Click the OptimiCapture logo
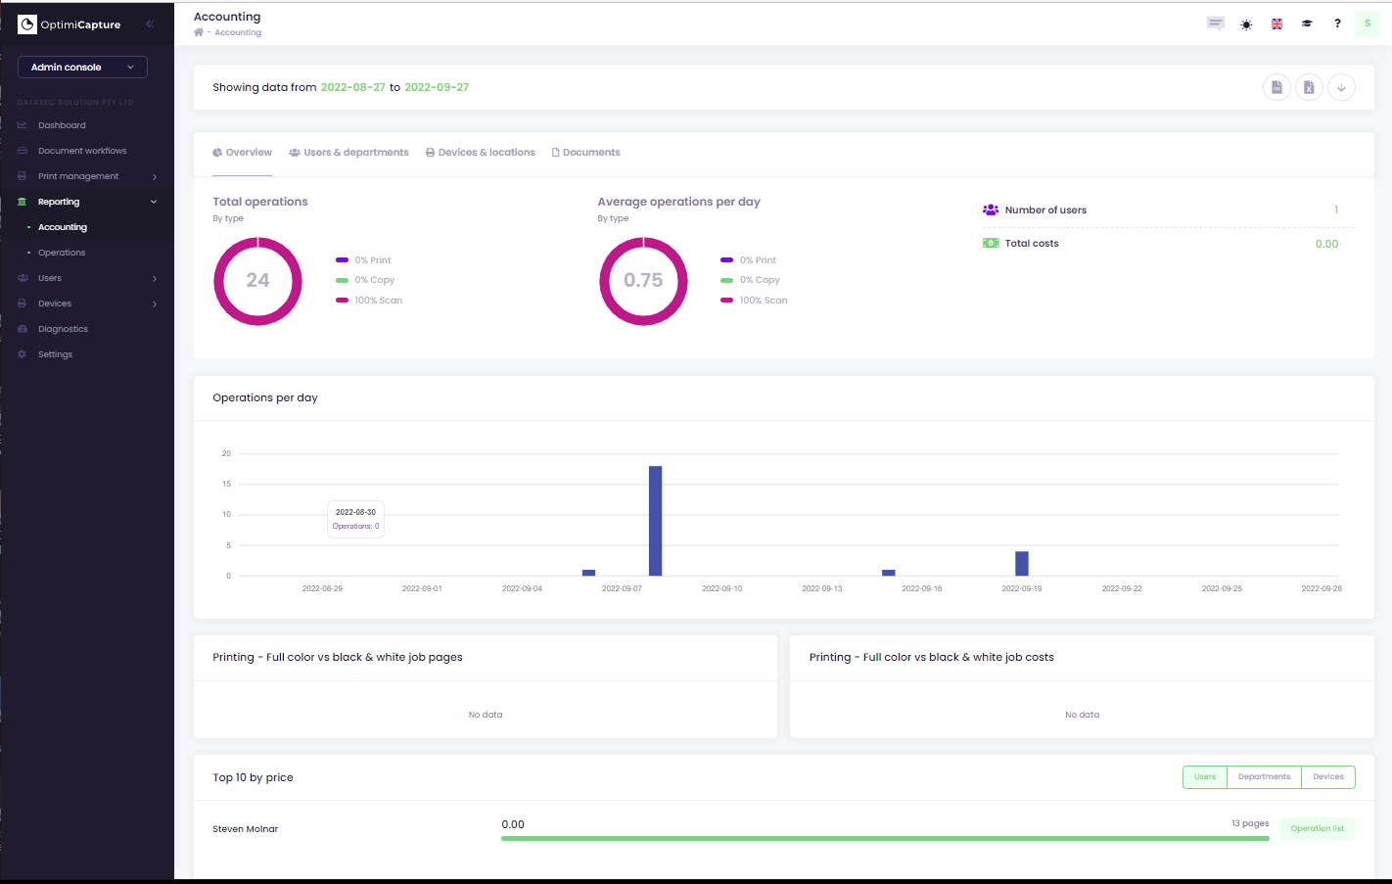This screenshot has width=1392, height=884. pos(70,24)
